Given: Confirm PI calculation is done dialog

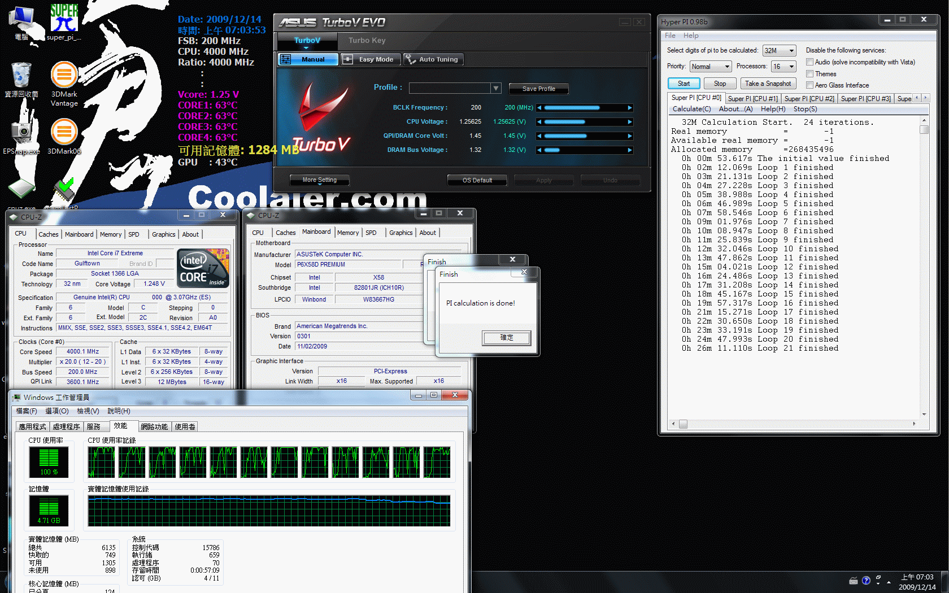Looking at the screenshot, I should [507, 338].
